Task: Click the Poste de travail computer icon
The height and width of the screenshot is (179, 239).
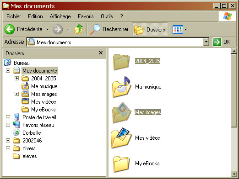Action: (x=16, y=117)
